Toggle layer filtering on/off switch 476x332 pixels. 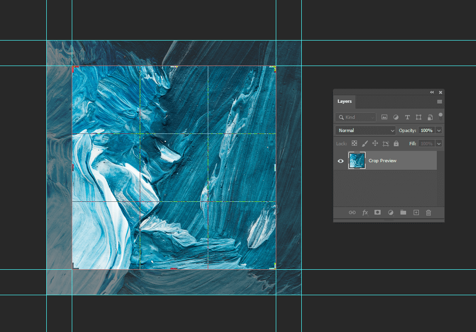[x=441, y=116]
